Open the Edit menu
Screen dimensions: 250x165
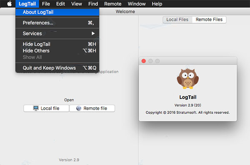point(60,4)
